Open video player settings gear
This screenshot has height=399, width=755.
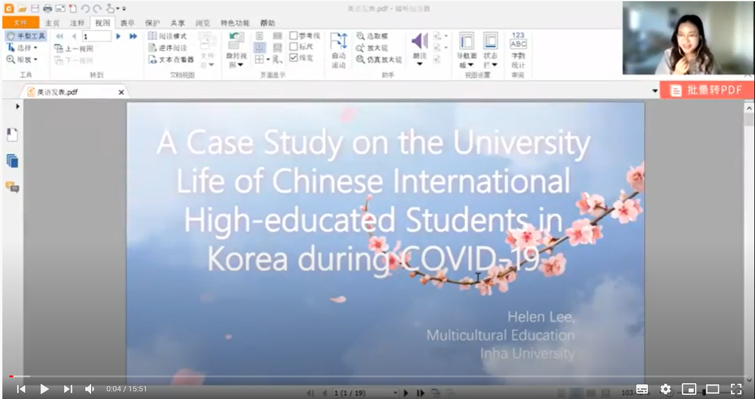pyautogui.click(x=666, y=389)
